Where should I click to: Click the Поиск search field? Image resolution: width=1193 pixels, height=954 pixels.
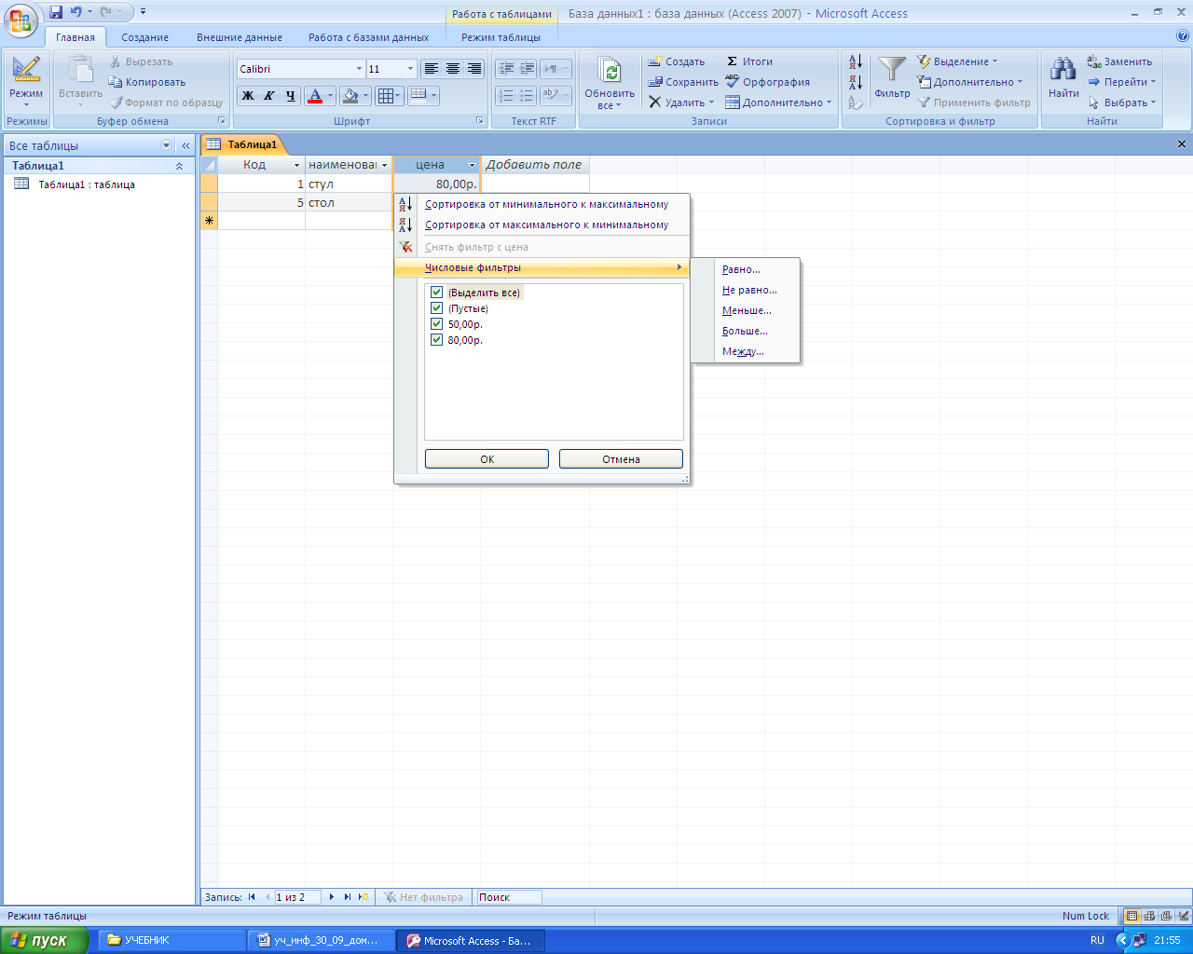508,897
